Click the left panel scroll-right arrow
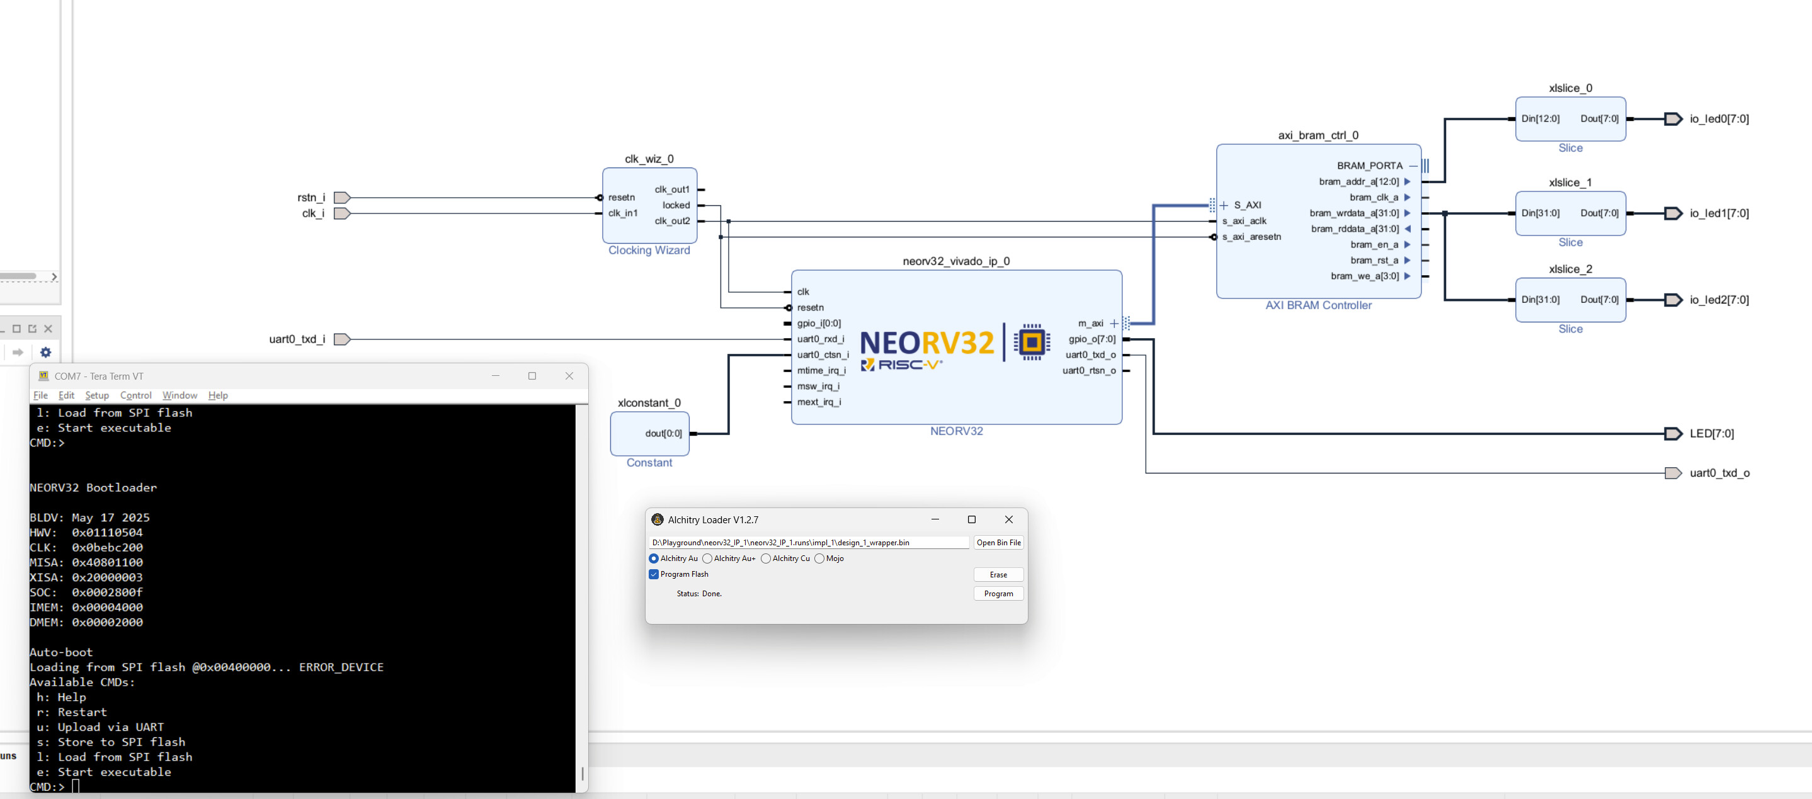Screen dimensions: 1812x799 (x=54, y=277)
